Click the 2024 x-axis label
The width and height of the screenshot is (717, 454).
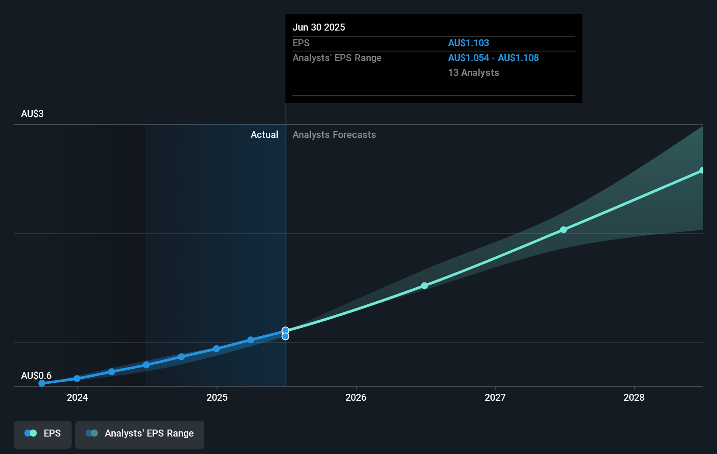coord(77,397)
